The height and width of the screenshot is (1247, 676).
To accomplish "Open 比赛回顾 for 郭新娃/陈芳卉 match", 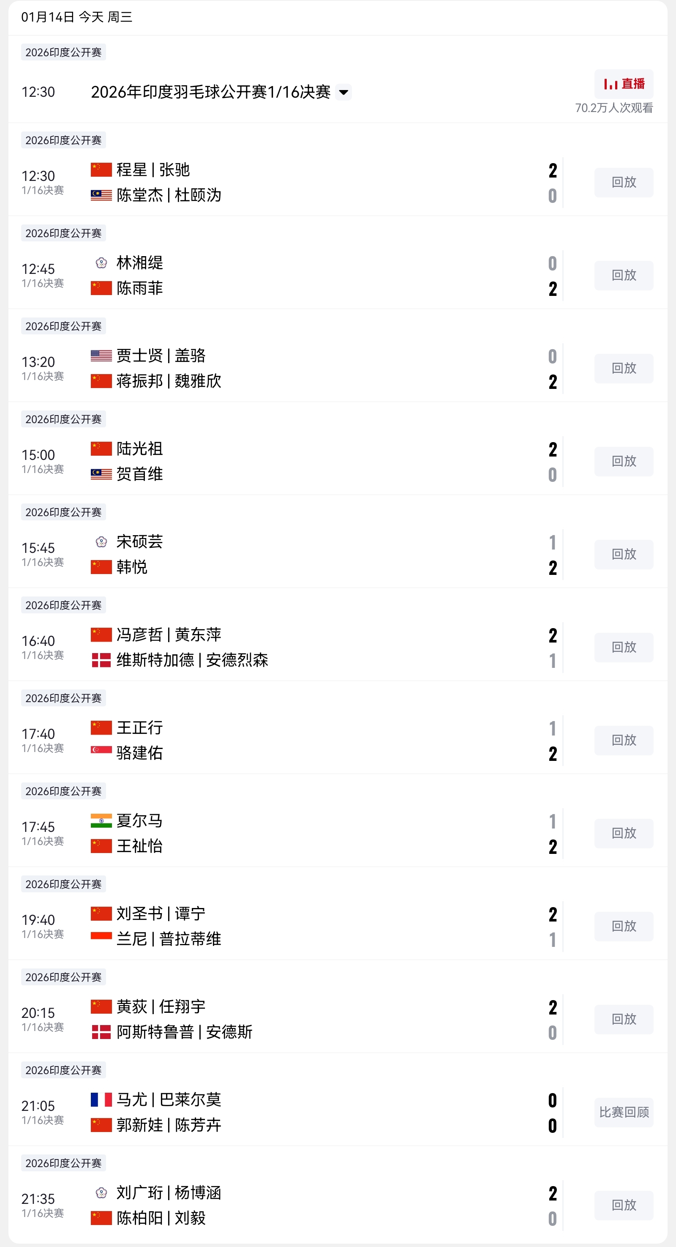I will pyautogui.click(x=623, y=1112).
